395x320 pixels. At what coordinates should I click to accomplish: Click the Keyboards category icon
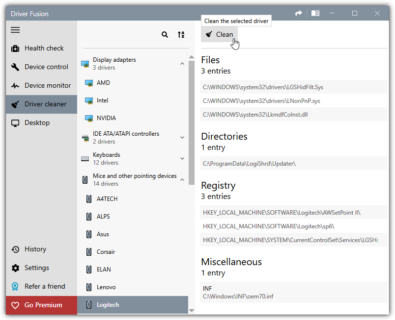click(x=85, y=159)
